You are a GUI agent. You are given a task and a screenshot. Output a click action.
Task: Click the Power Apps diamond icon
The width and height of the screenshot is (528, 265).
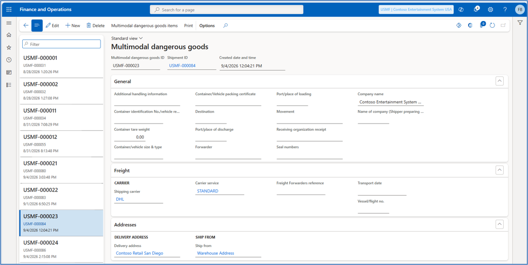458,26
